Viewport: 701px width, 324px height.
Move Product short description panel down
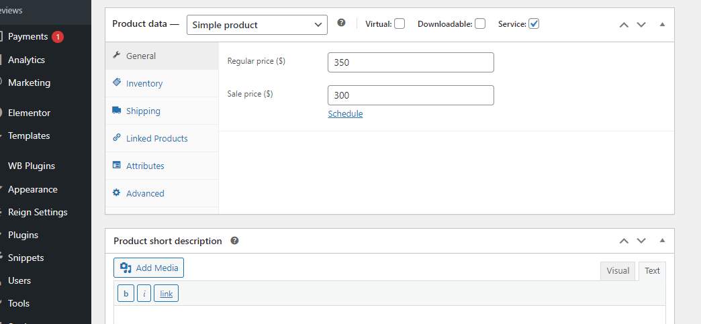641,241
